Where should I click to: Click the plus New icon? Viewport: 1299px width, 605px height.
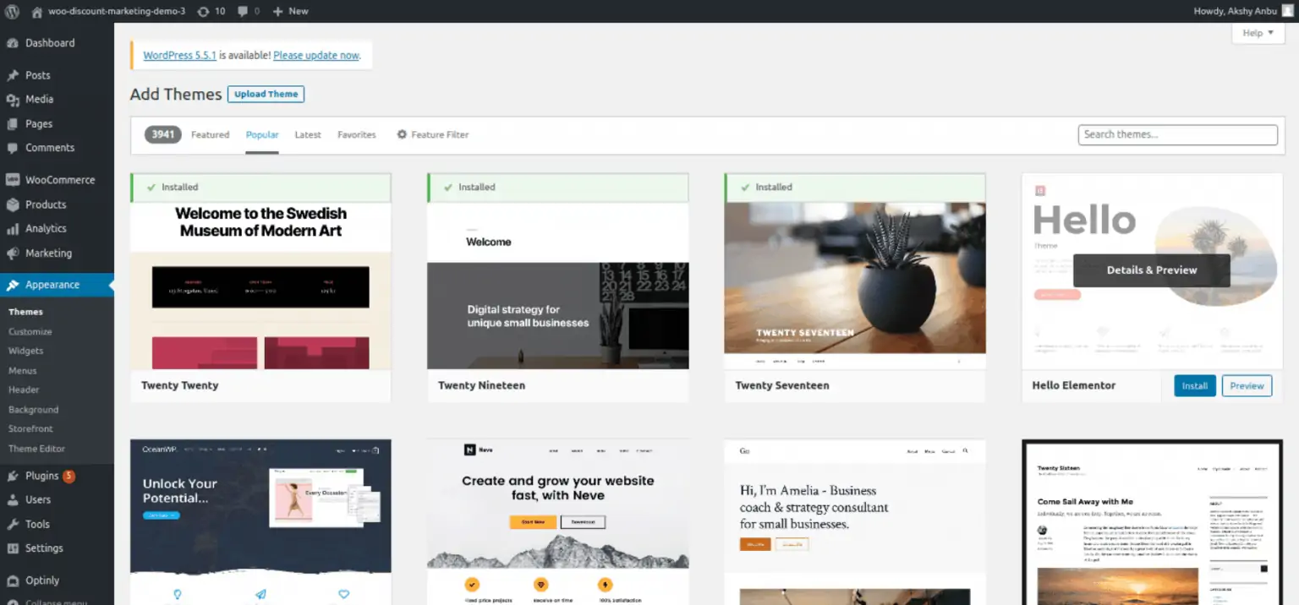tap(278, 12)
